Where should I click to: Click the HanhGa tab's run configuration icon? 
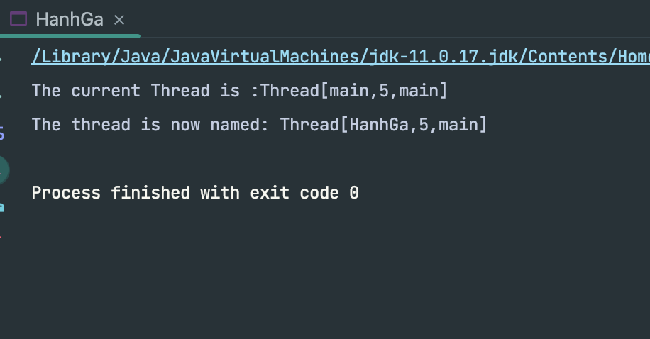click(x=18, y=20)
